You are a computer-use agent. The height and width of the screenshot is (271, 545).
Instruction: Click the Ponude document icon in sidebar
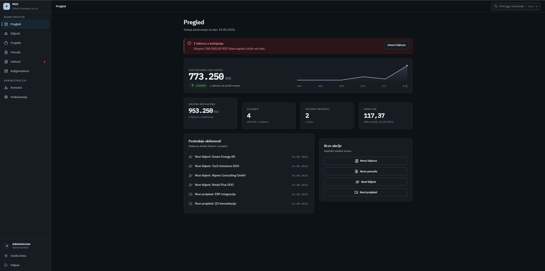tap(6, 52)
